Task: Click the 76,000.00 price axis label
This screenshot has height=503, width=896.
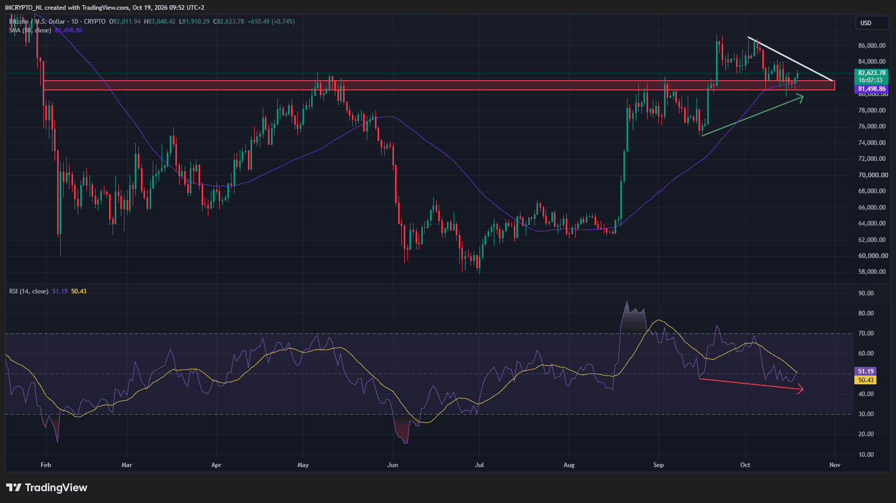Action: point(872,126)
